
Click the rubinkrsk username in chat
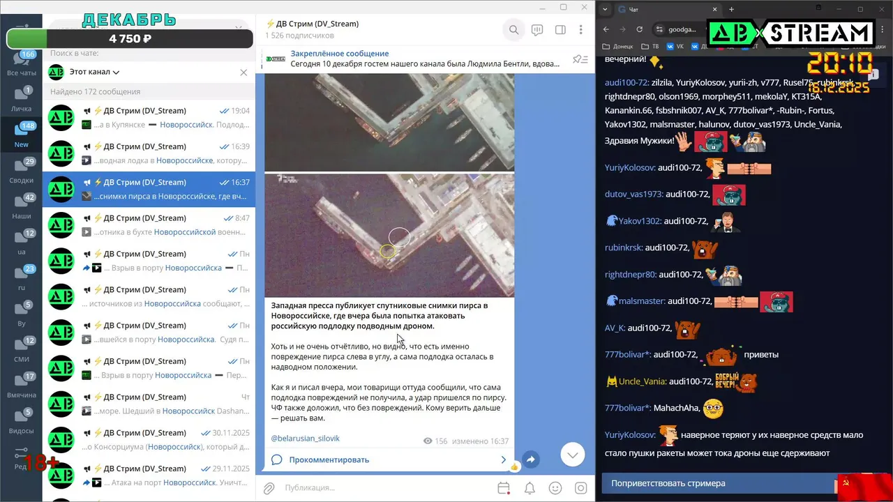623,248
